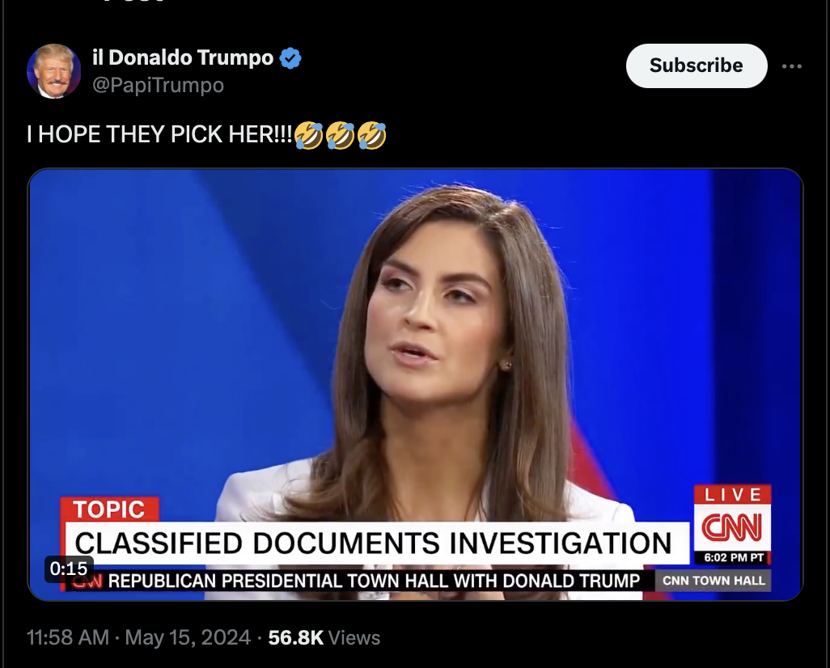
Task: Open the 11:58 AM timestamp link
Action: pyautogui.click(x=68, y=637)
